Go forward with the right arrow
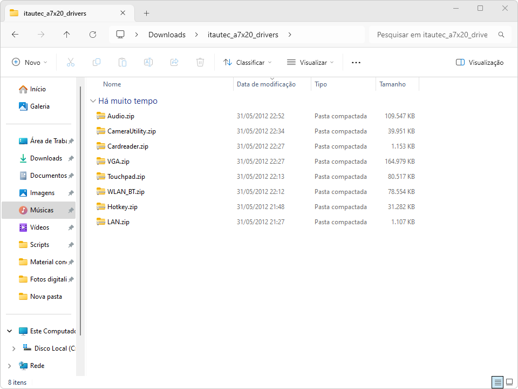Screen dimensions: 518x389 tap(41, 35)
